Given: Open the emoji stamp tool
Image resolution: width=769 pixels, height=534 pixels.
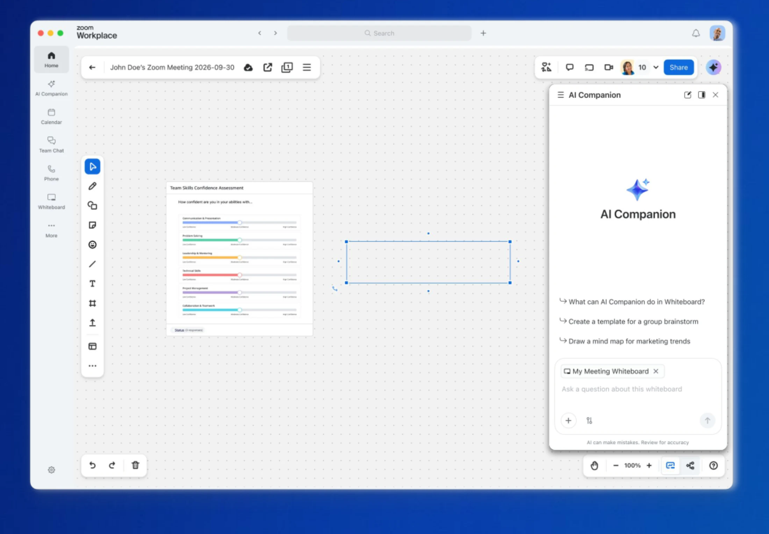Looking at the screenshot, I should [x=92, y=245].
